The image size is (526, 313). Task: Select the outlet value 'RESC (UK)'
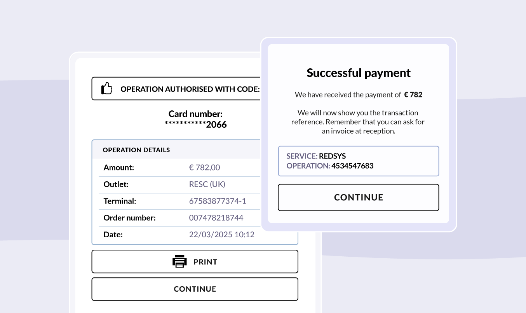coord(207,184)
